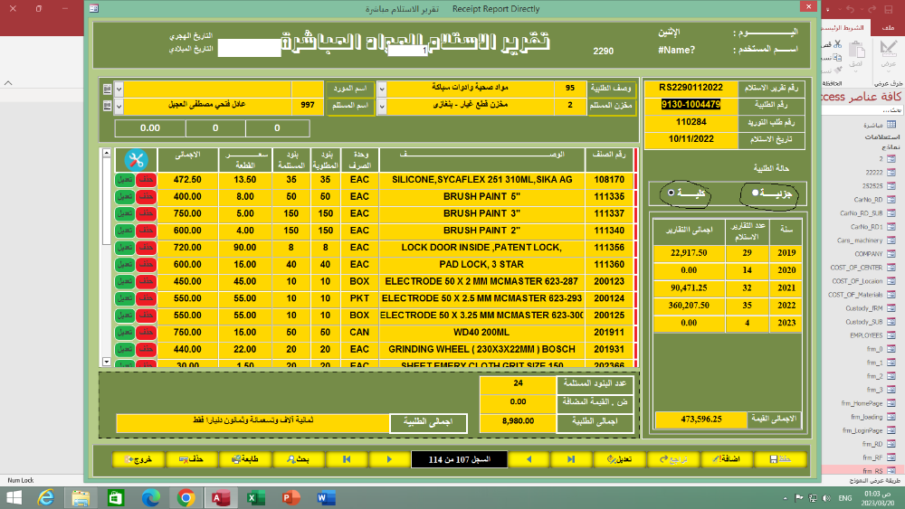Image resolution: width=905 pixels, height=509 pixels.
Task: Click green edit button for BRUSH PAINT 5" row
Action: [x=125, y=196]
